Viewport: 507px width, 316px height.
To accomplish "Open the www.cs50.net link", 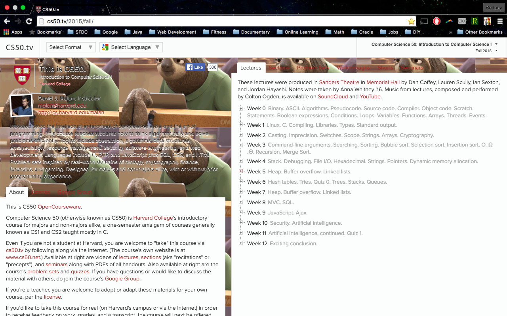I will (23, 257).
